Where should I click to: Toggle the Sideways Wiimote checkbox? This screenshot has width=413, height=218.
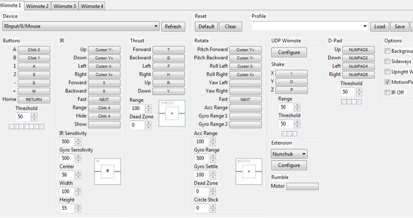click(x=387, y=61)
